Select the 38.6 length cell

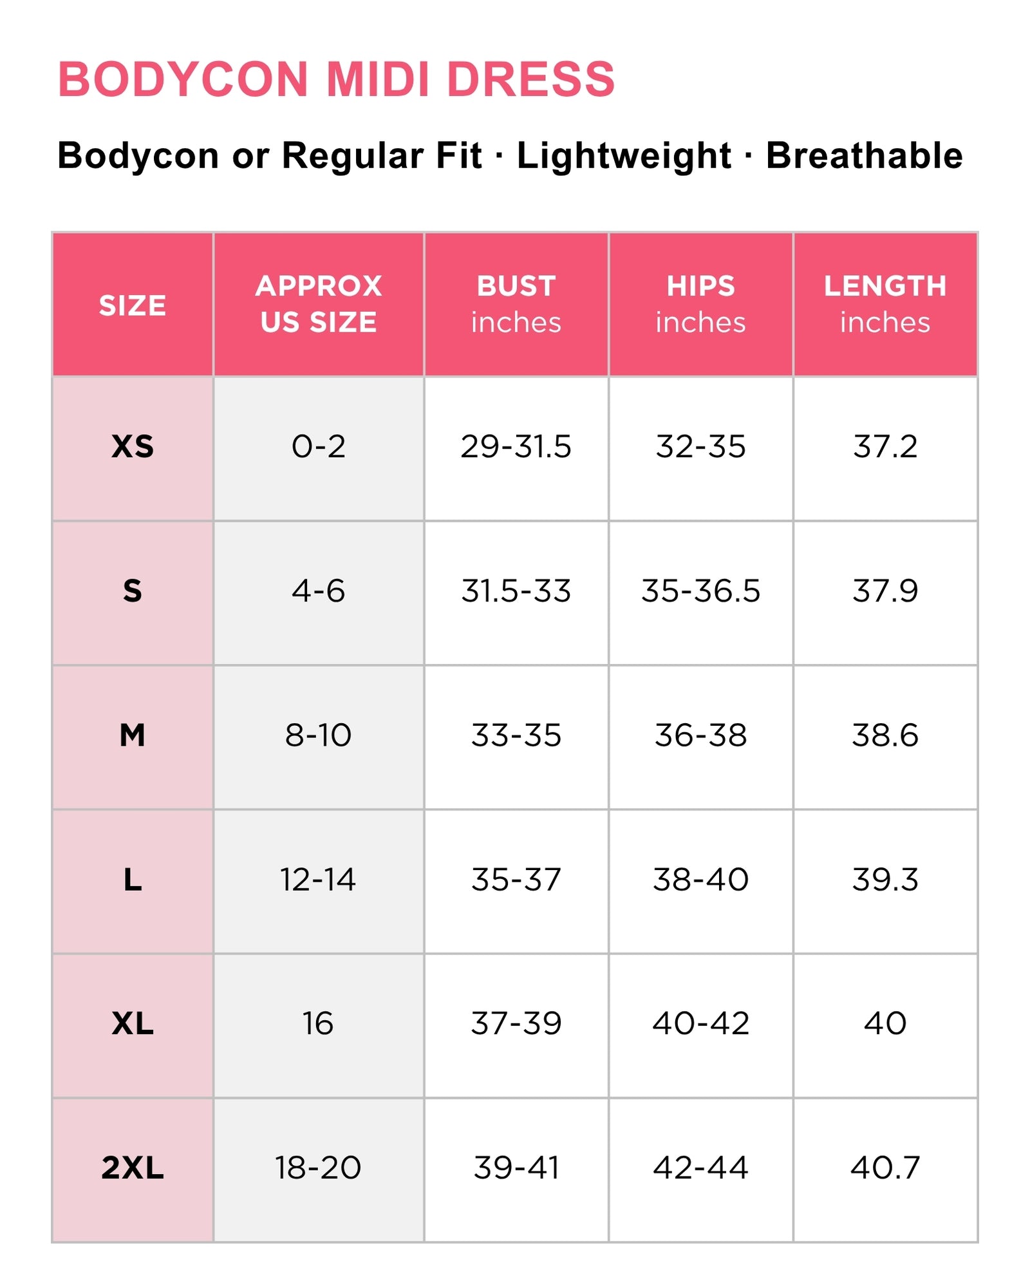(885, 737)
